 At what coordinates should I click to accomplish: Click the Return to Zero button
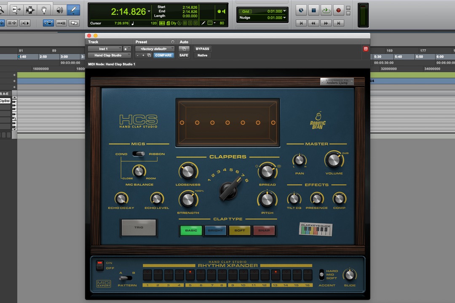[301, 24]
